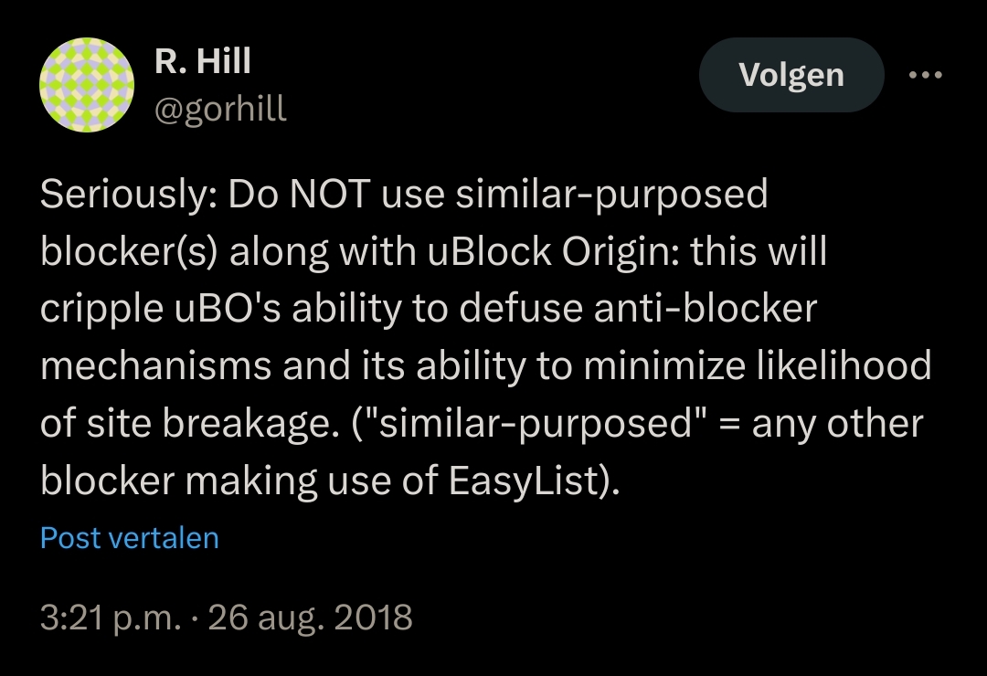Open the three-dot more options menu

click(925, 75)
